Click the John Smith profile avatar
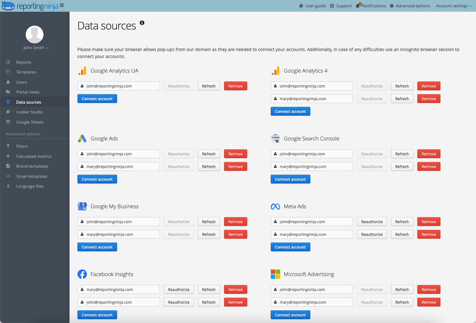The width and height of the screenshot is (476, 323). coord(35,35)
